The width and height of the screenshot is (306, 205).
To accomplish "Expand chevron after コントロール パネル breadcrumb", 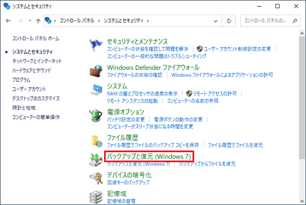I will [99, 21].
